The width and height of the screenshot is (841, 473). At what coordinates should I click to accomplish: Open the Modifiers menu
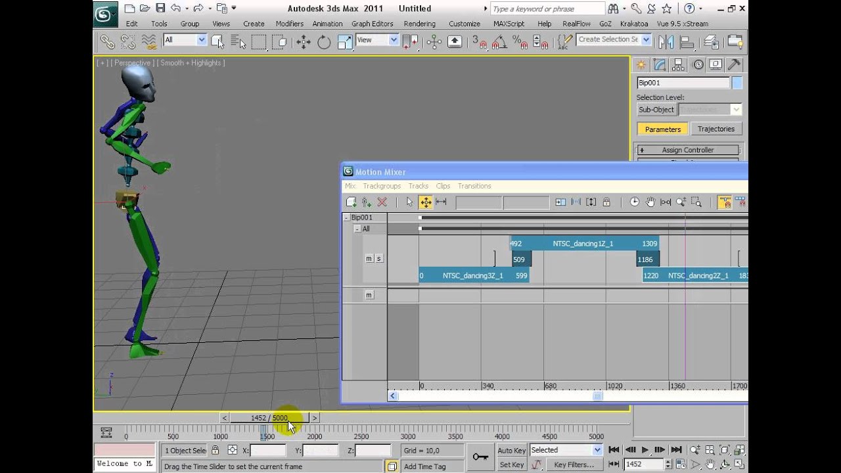pyautogui.click(x=290, y=24)
